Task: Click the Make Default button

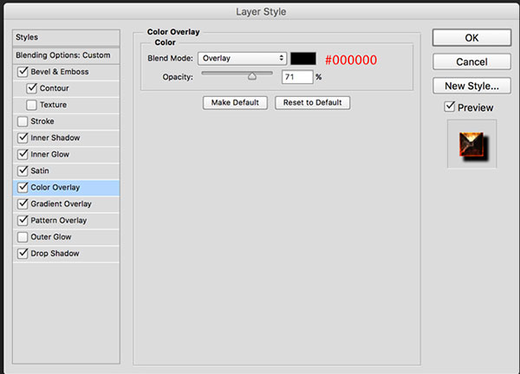Action: pyautogui.click(x=235, y=103)
